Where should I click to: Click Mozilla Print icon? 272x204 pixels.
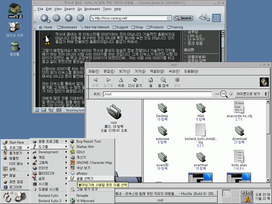coord(203,17)
